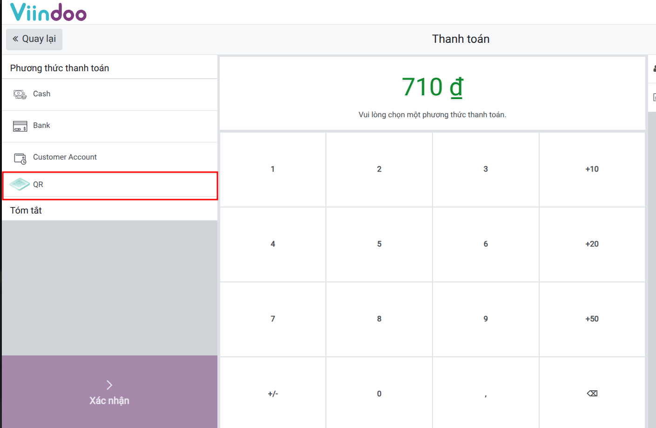This screenshot has width=656, height=428.
Task: Toggle sign with the +/- key
Action: (273, 394)
